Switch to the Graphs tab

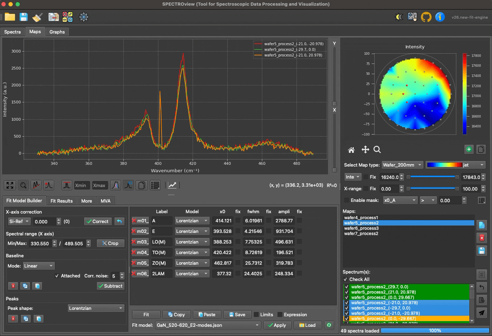[x=57, y=32]
